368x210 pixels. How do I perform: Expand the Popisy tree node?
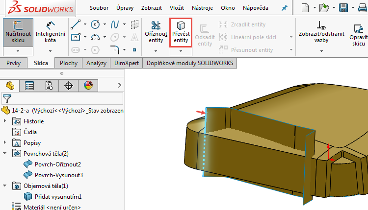pos(5,142)
